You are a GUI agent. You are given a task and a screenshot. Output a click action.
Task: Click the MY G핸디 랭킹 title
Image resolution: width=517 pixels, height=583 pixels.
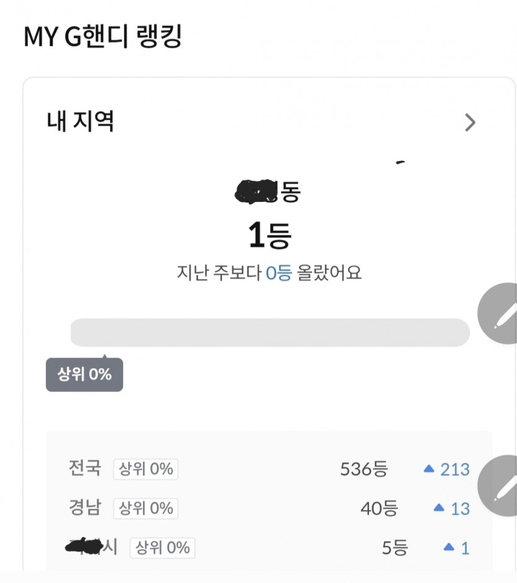coord(103,37)
